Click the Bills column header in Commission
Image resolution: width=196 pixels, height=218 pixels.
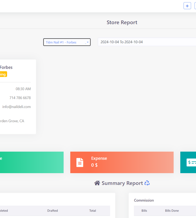[x=144, y=211]
